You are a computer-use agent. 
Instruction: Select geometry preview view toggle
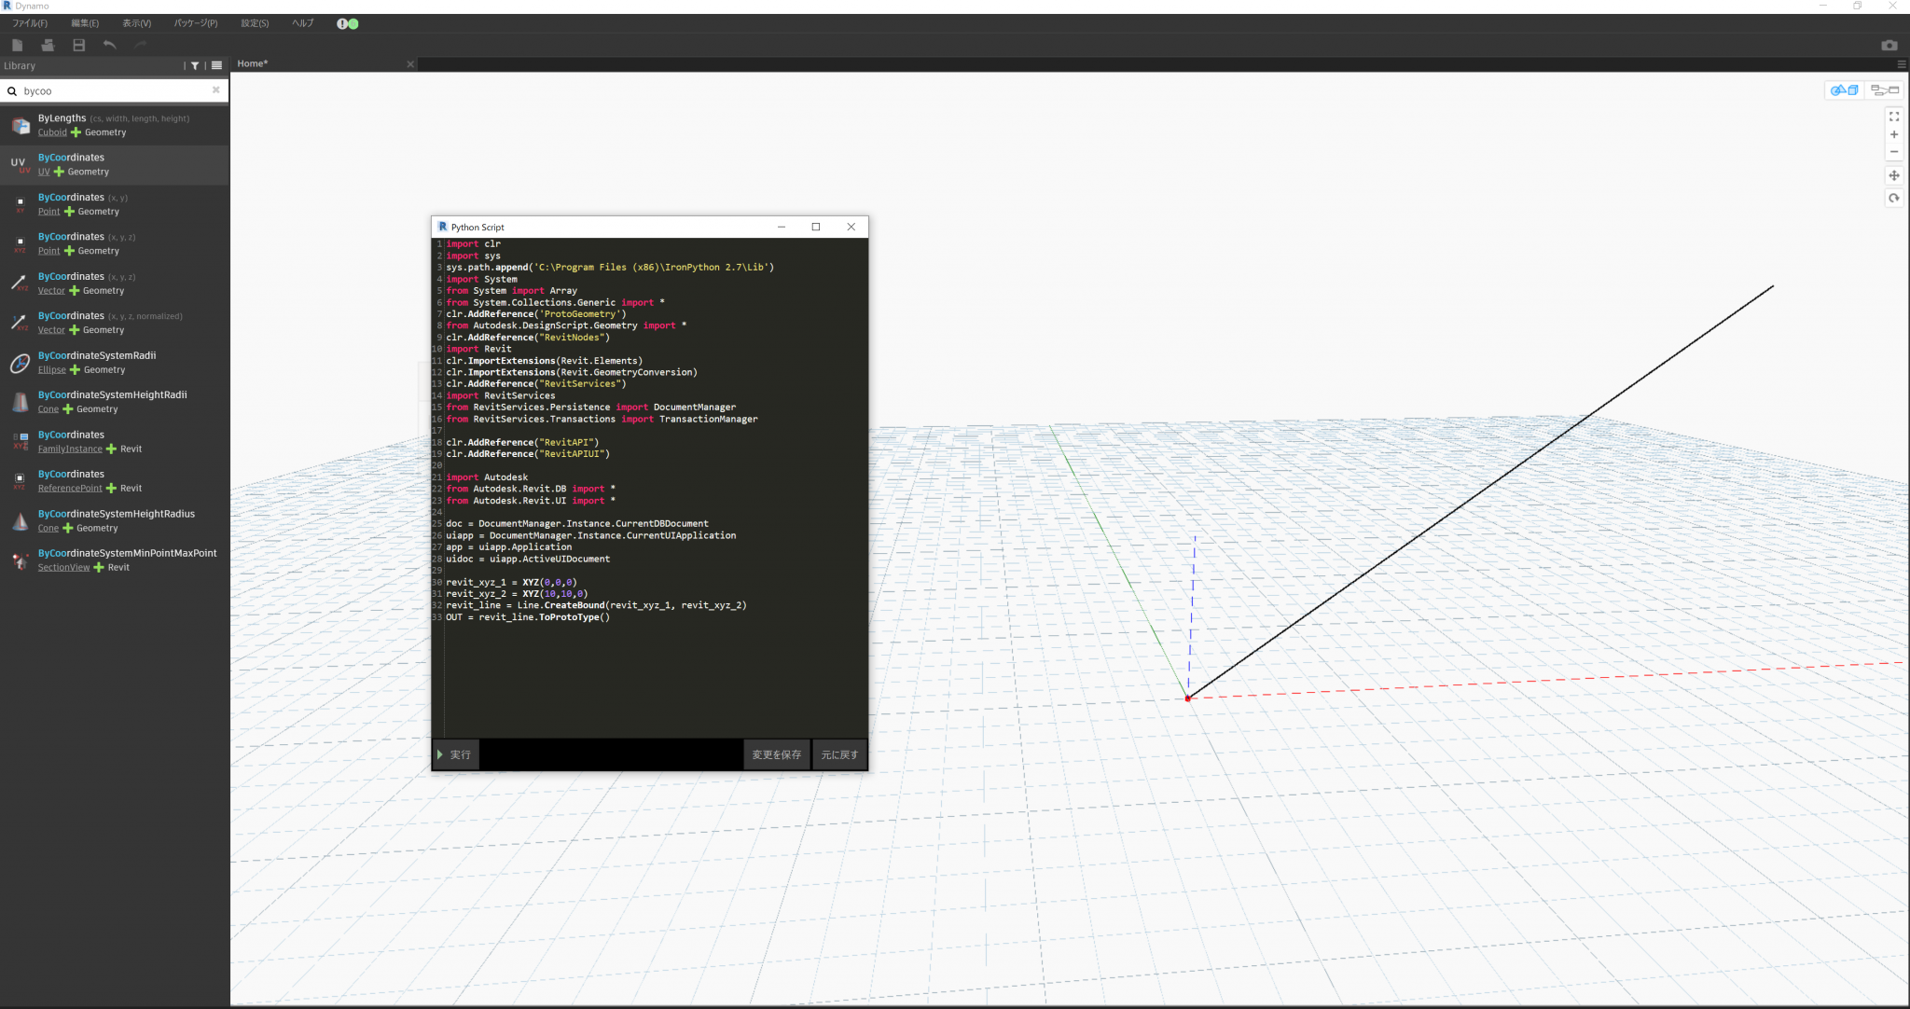pos(1844,90)
